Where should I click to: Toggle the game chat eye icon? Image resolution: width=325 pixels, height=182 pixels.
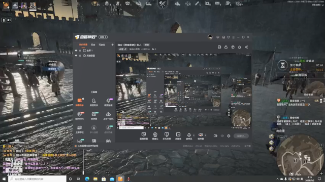pyautogui.click(x=3, y=141)
